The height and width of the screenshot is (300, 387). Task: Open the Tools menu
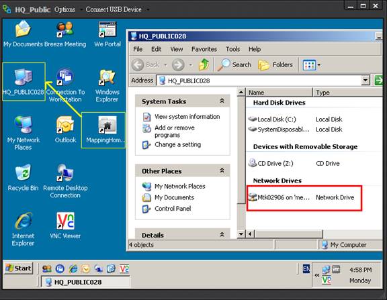point(232,49)
